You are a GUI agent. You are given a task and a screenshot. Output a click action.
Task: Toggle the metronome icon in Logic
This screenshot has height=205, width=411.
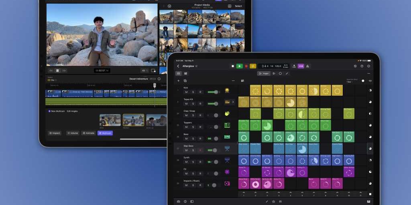307,66
